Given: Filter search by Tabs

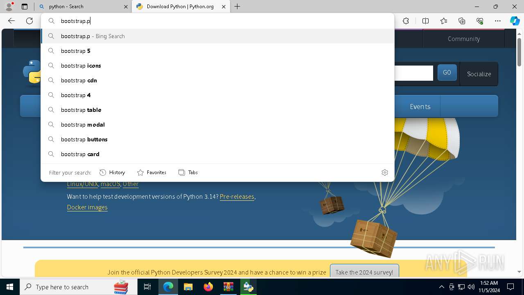Looking at the screenshot, I should pos(188,172).
